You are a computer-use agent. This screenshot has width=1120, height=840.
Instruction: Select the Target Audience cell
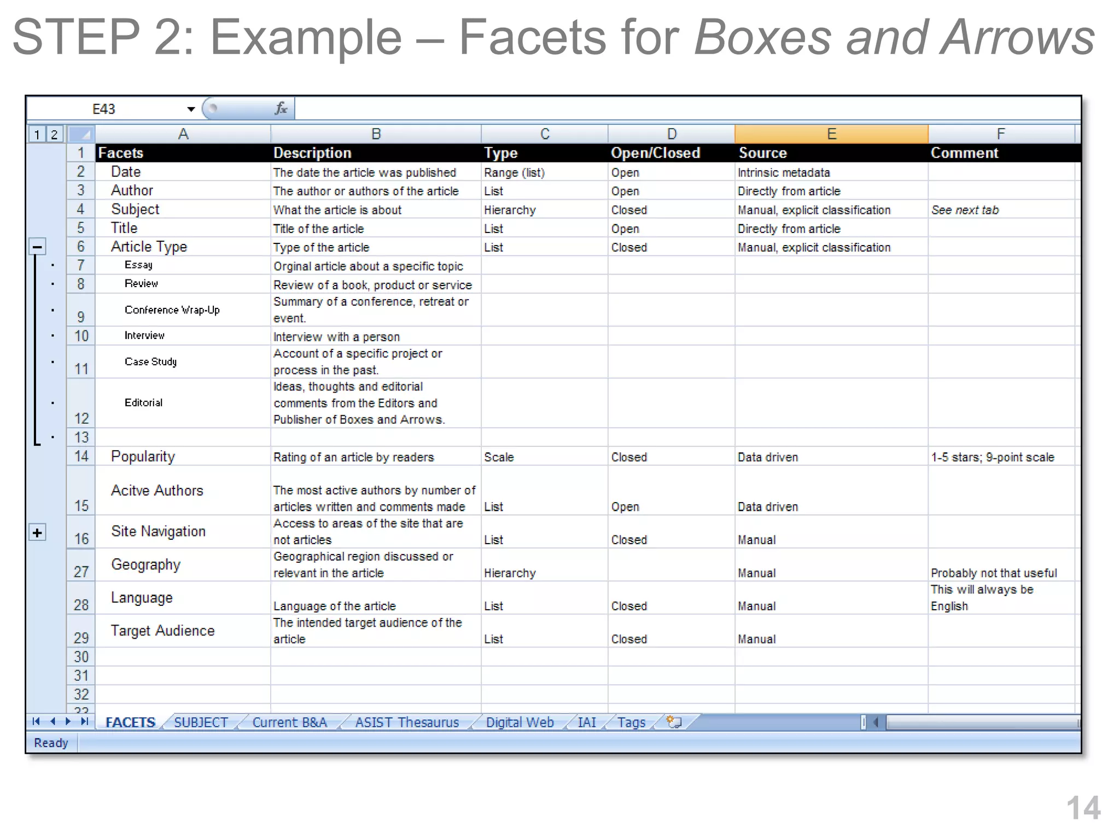tap(183, 631)
